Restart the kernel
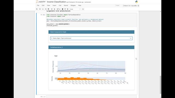This screenshot has height=98, width=175. pos(65,9)
